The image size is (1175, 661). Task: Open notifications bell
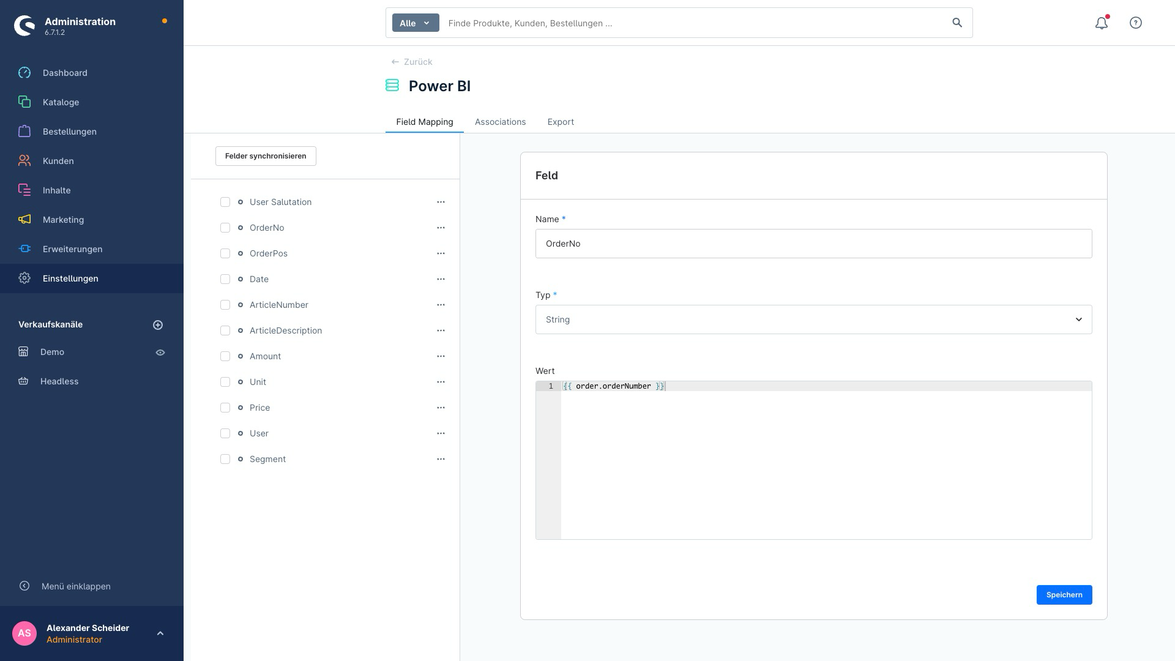pos(1102,23)
